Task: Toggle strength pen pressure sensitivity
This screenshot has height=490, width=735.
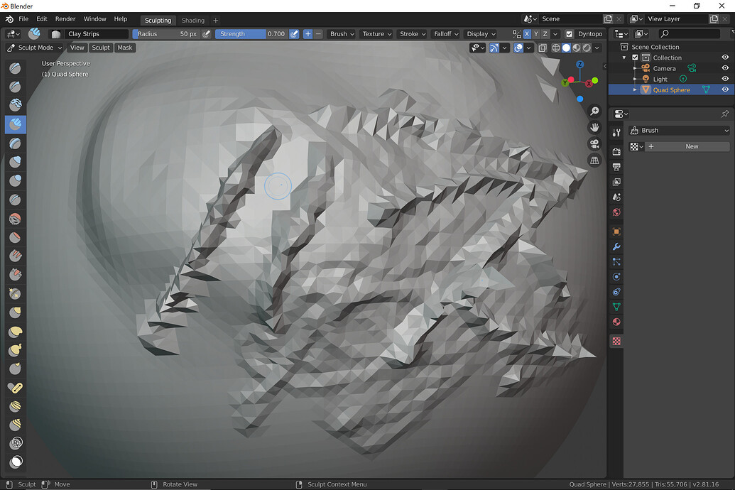Action: point(294,34)
